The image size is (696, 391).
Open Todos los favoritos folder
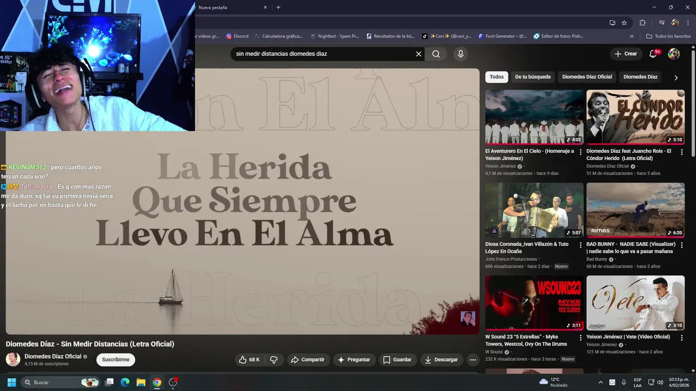(x=668, y=36)
